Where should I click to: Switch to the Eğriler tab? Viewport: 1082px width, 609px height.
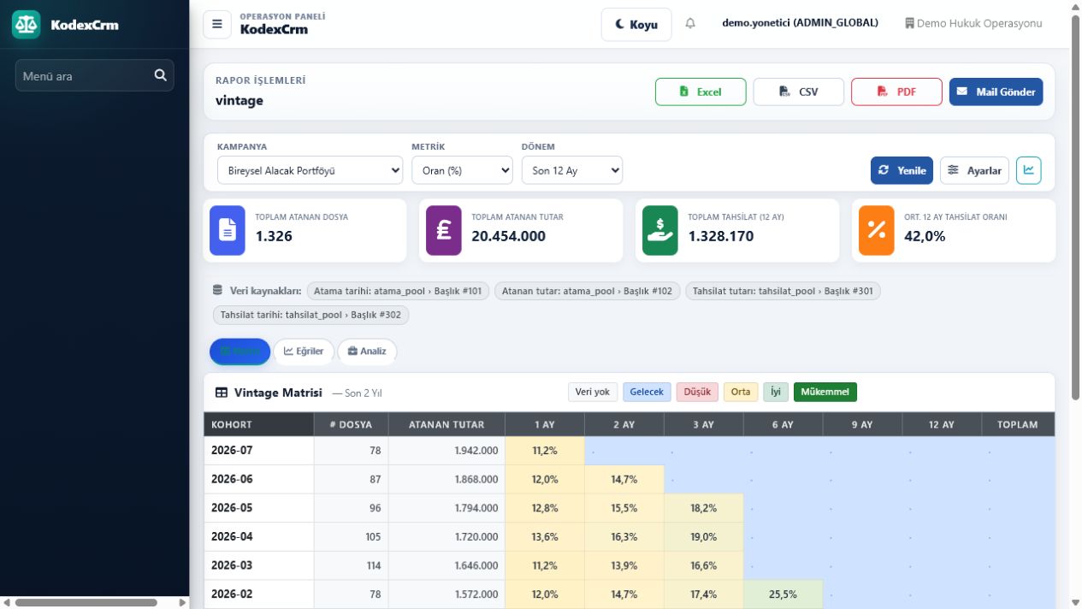tap(304, 352)
